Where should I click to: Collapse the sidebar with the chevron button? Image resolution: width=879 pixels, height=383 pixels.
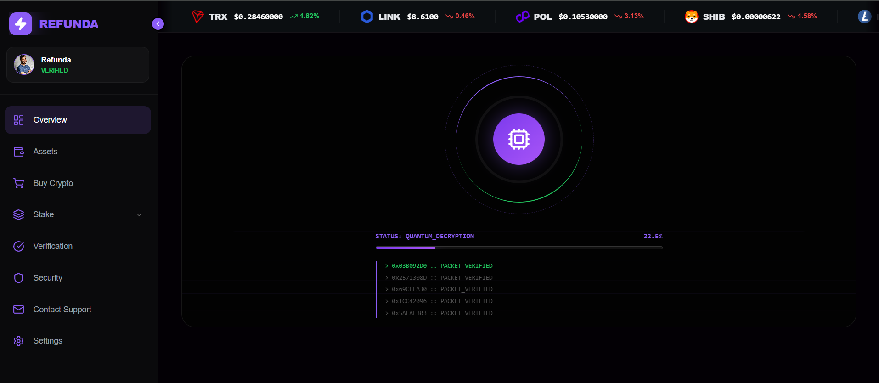click(x=158, y=24)
